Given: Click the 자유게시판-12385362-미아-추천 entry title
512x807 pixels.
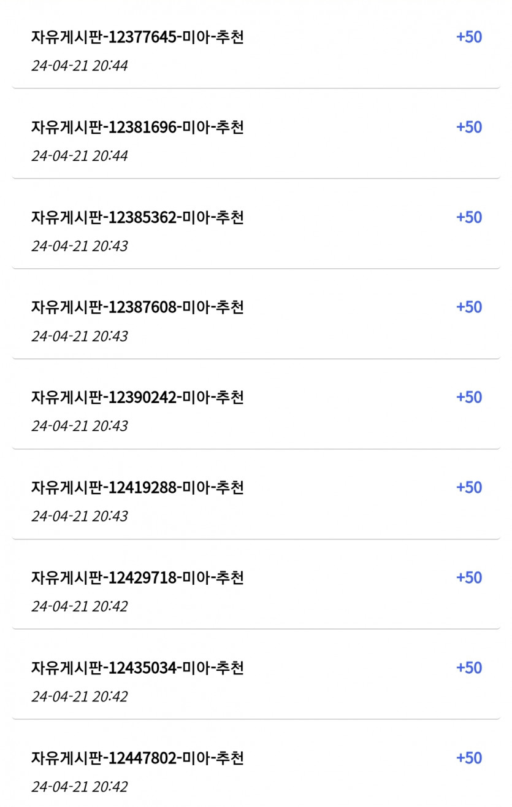Looking at the screenshot, I should click(137, 218).
